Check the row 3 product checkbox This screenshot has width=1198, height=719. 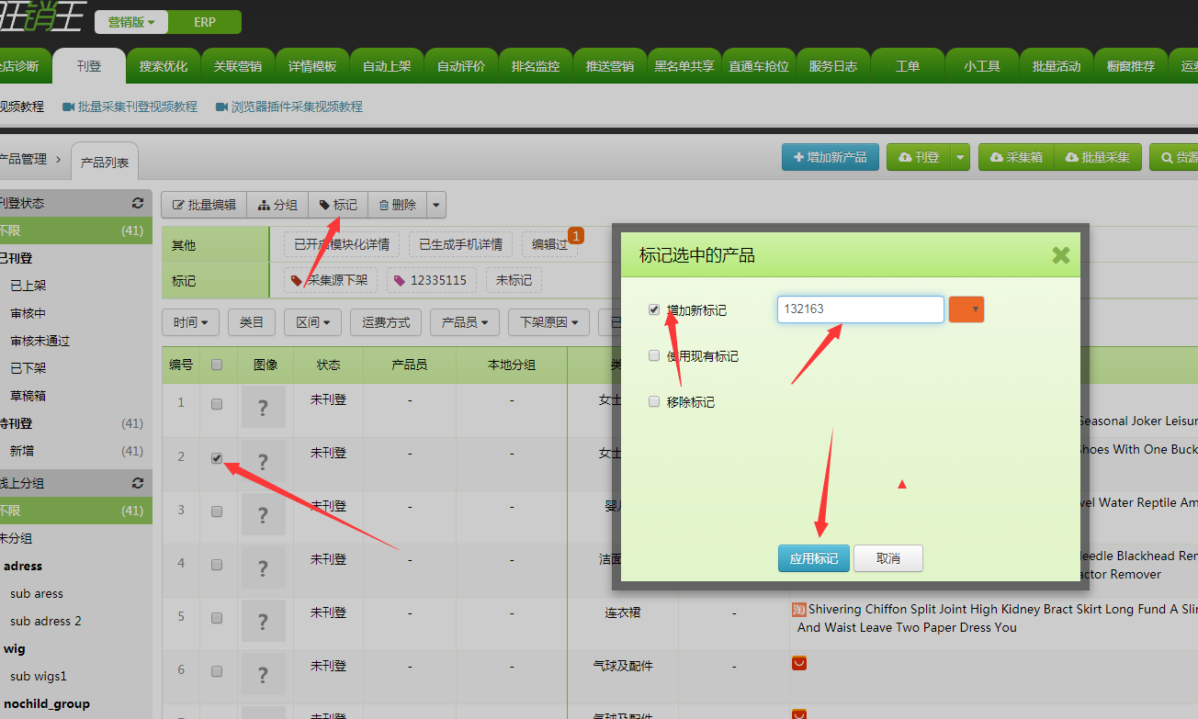[217, 511]
